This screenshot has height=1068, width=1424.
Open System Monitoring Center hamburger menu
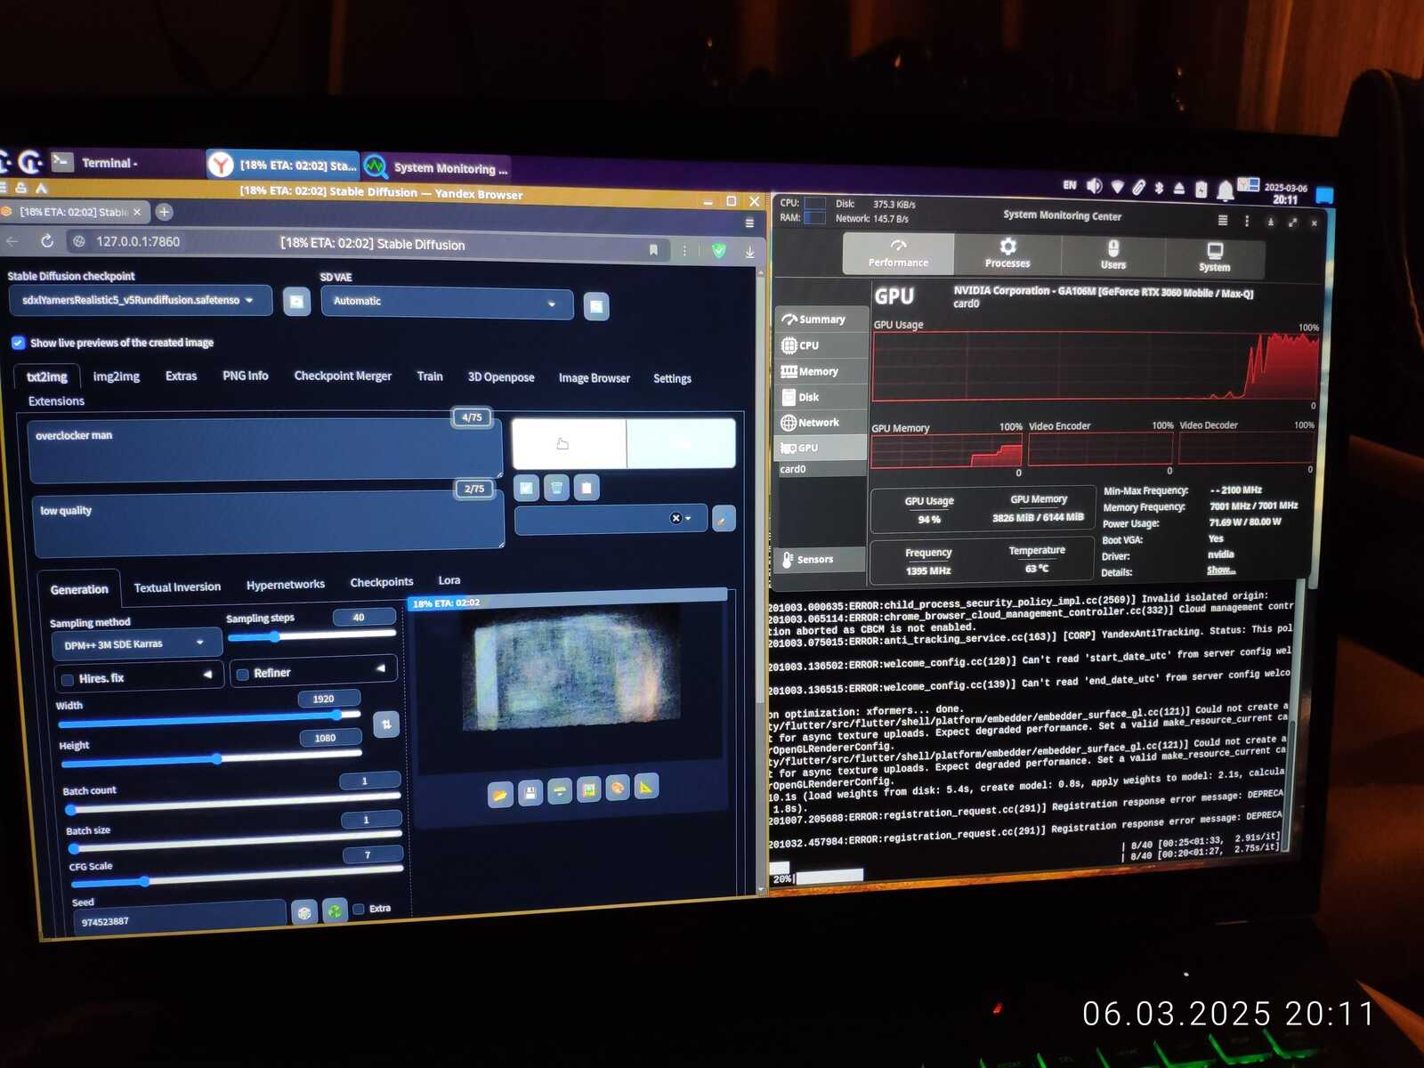click(1223, 220)
